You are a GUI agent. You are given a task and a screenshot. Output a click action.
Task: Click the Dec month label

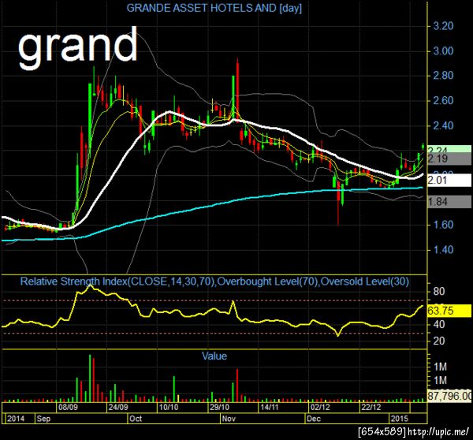pyautogui.click(x=314, y=419)
